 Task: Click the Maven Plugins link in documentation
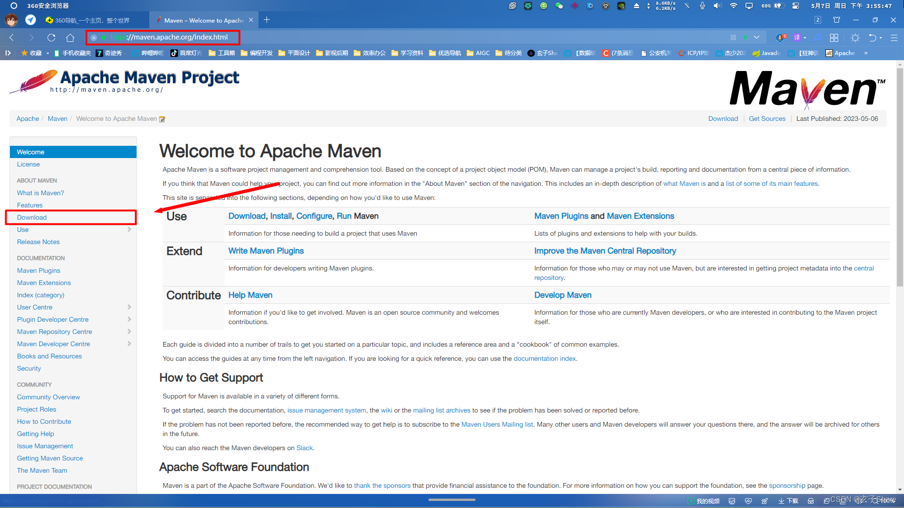[x=39, y=270]
